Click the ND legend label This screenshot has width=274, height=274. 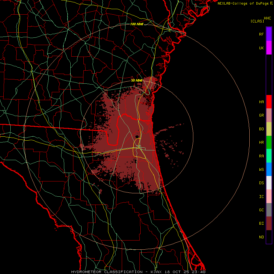(261, 237)
